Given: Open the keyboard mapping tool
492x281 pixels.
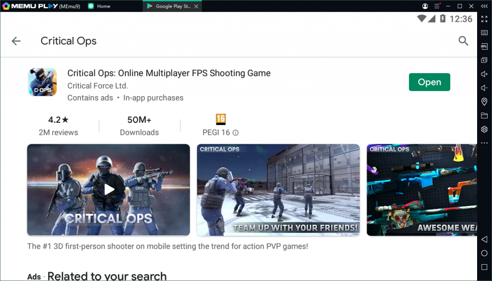Looking at the screenshot, I should (x=484, y=33).
